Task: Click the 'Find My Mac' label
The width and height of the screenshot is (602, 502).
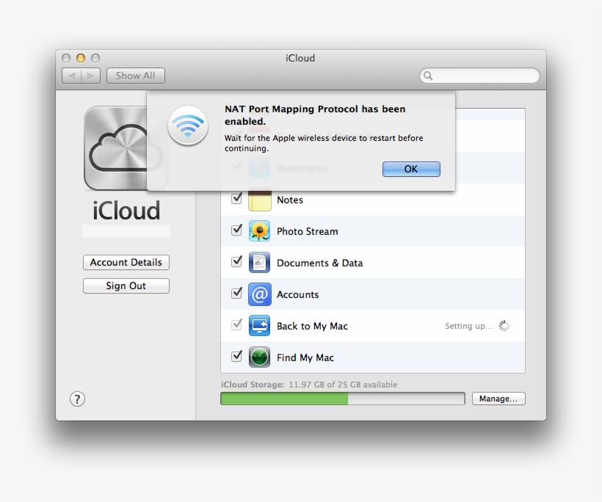Action: click(305, 357)
